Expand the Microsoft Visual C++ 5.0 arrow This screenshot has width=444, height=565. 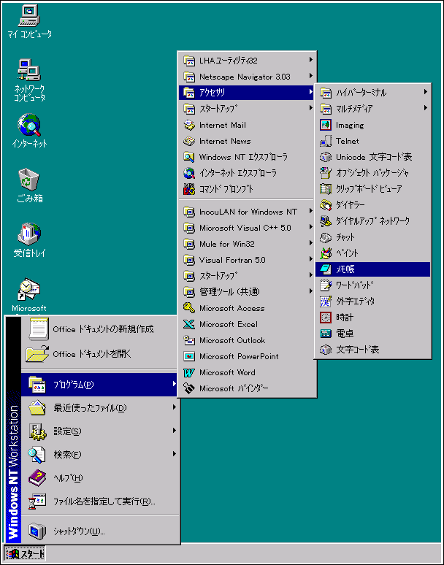[x=310, y=227]
